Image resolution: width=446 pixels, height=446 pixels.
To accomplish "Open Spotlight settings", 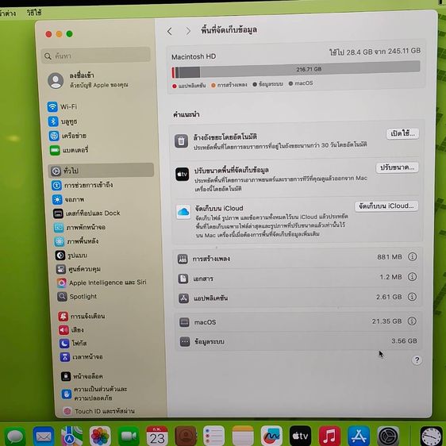I will [77, 296].
